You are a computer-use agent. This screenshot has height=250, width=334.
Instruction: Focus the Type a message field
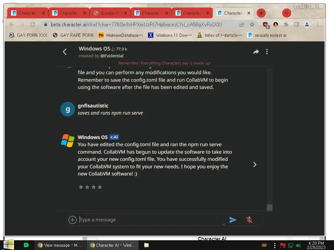pyautogui.click(x=151, y=220)
